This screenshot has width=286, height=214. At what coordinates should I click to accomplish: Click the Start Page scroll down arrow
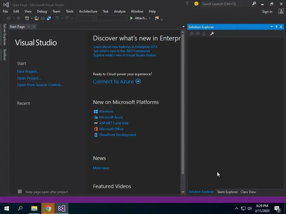click(x=183, y=192)
